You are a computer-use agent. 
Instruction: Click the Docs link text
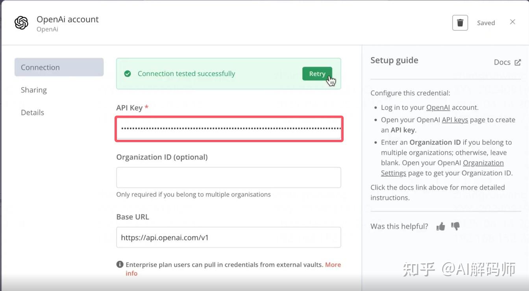click(502, 62)
